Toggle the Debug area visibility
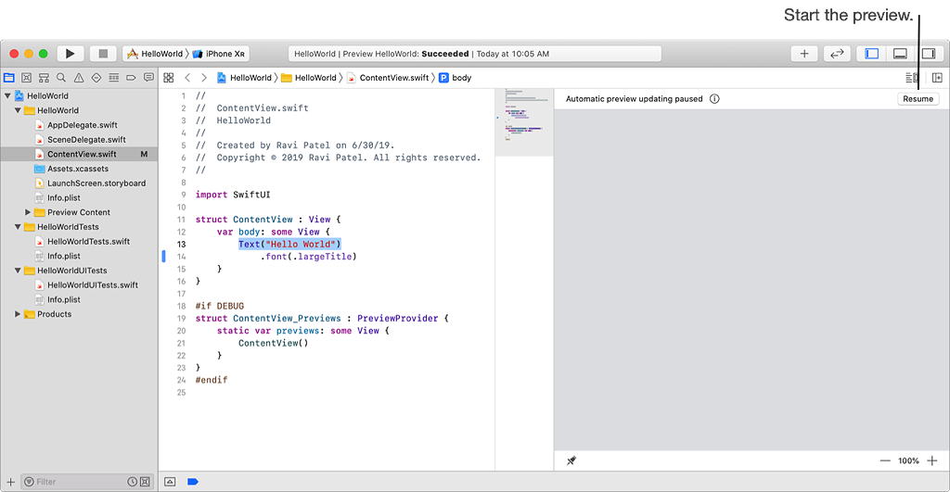 [900, 54]
